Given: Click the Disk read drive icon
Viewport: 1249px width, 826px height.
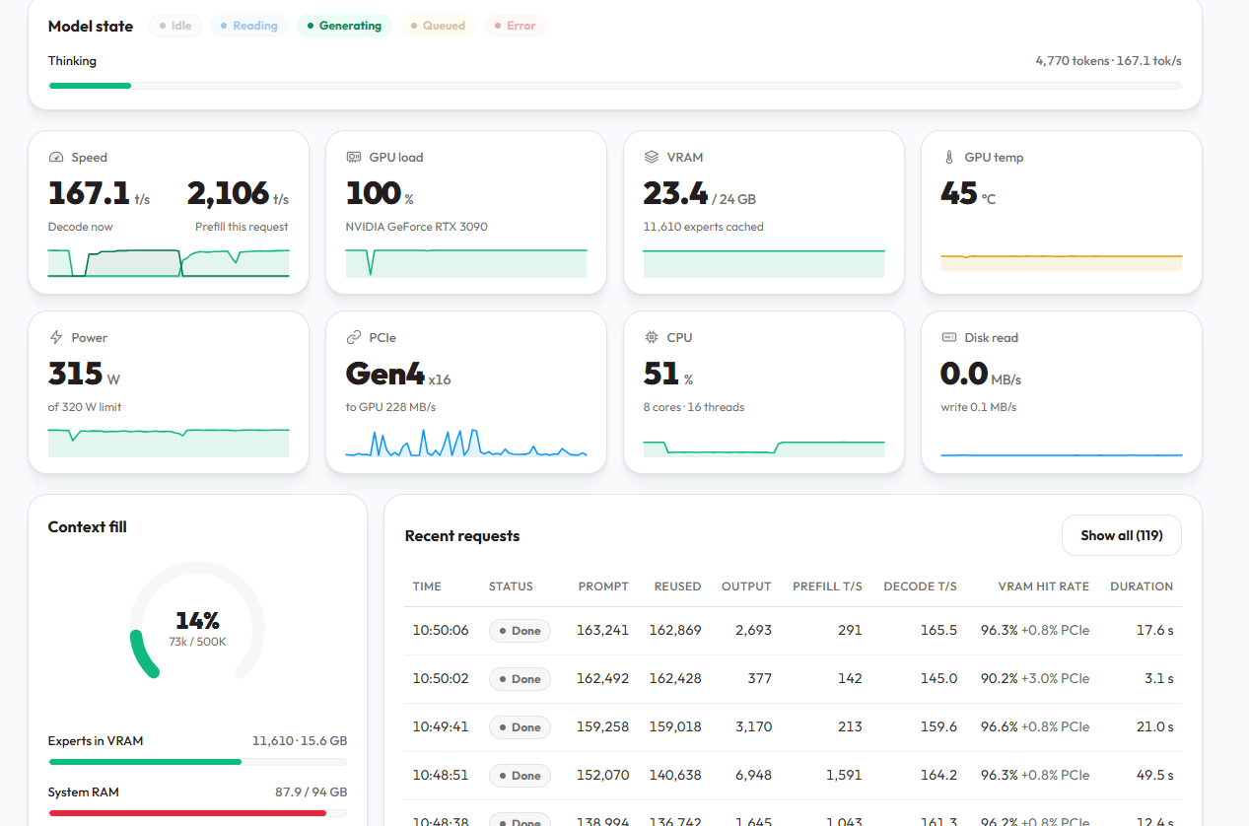Looking at the screenshot, I should pyautogui.click(x=949, y=338).
